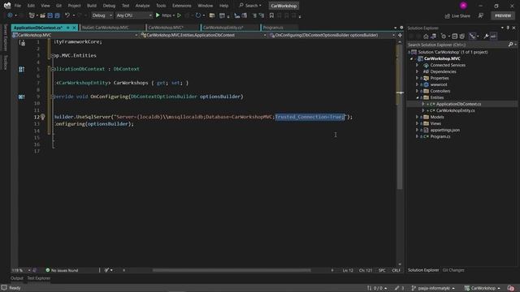Select CarWorkshopEntity.cs in Solution Explorer
This screenshot has width=520, height=292.
point(455,110)
